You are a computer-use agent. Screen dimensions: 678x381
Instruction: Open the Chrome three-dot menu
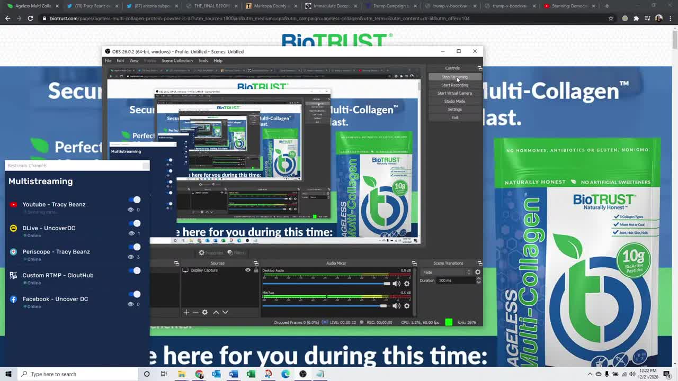[x=670, y=18]
